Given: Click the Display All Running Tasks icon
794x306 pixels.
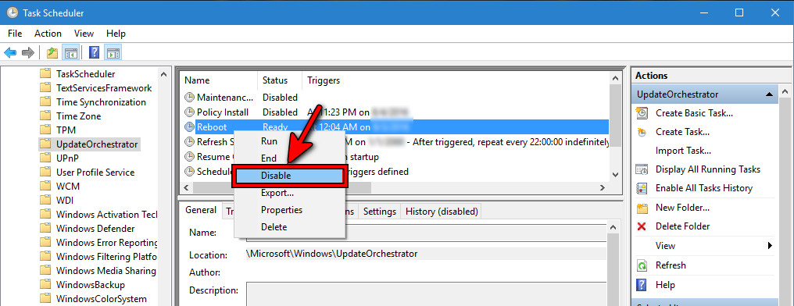Looking at the screenshot, I should [x=642, y=169].
